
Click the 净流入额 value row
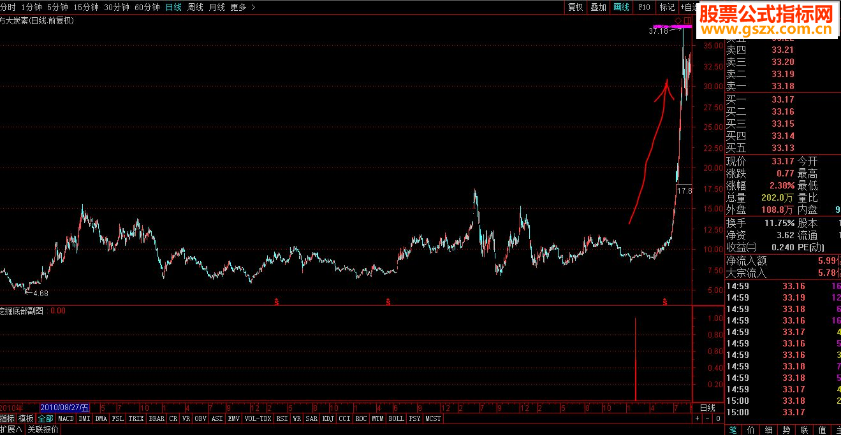pyautogui.click(x=783, y=260)
